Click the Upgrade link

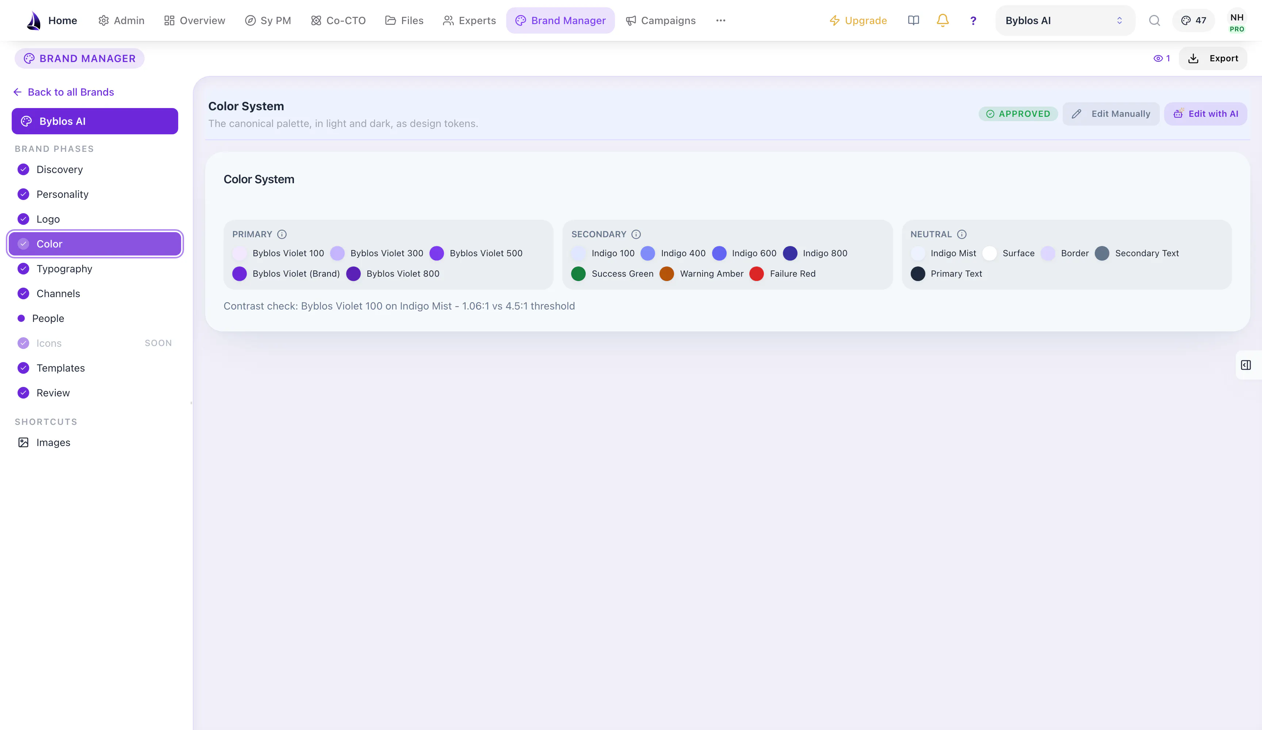pyautogui.click(x=858, y=20)
